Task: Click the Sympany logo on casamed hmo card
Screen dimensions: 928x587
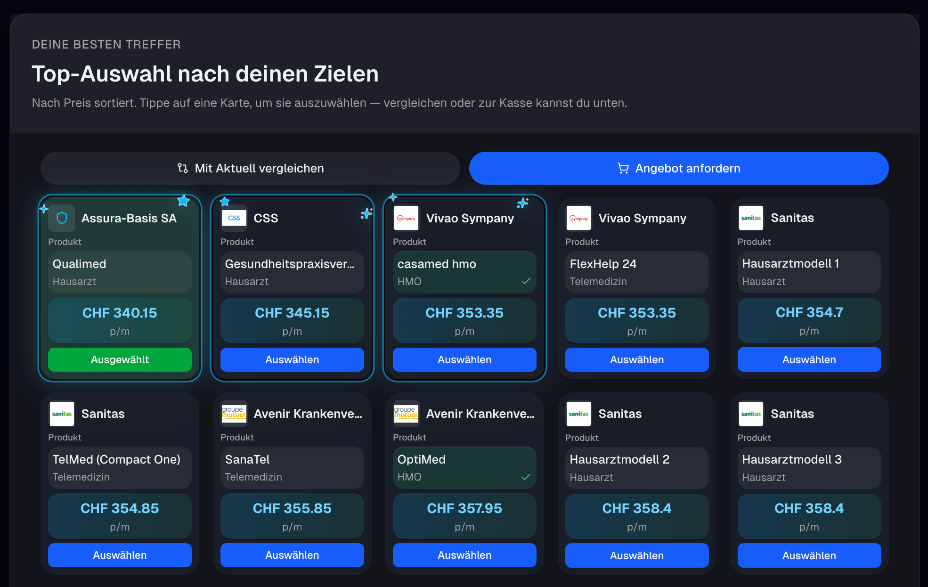Action: [406, 218]
